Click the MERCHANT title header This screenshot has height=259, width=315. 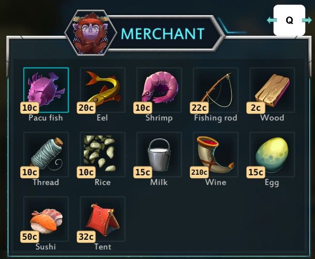163,33
